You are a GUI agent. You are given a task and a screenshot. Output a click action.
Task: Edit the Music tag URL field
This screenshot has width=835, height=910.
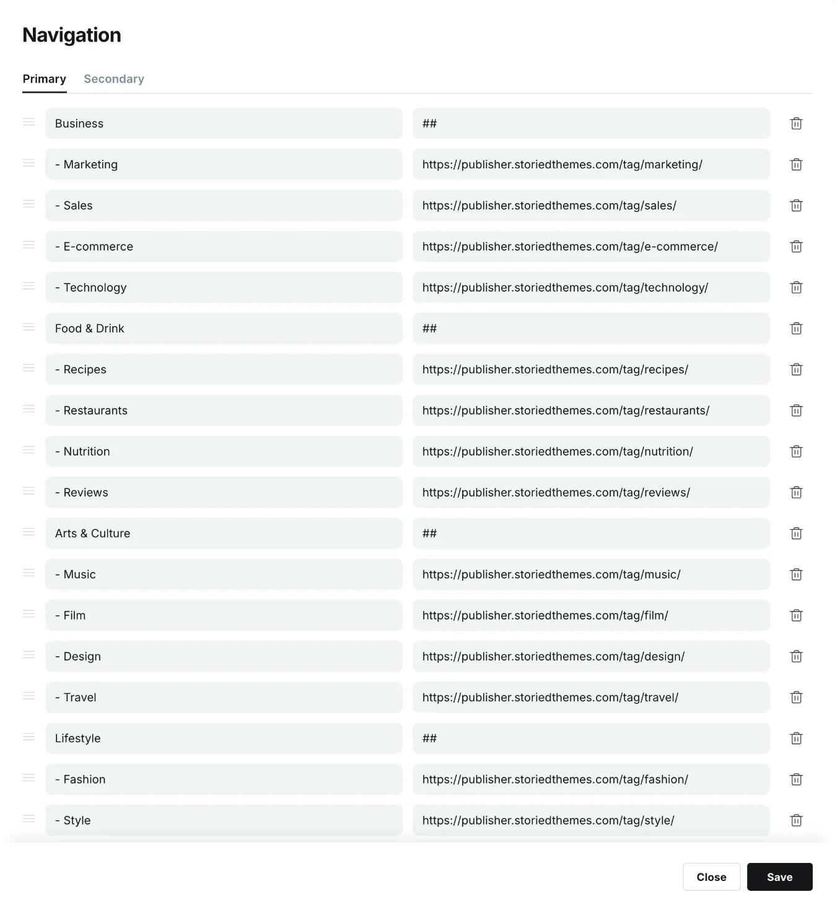(x=591, y=574)
